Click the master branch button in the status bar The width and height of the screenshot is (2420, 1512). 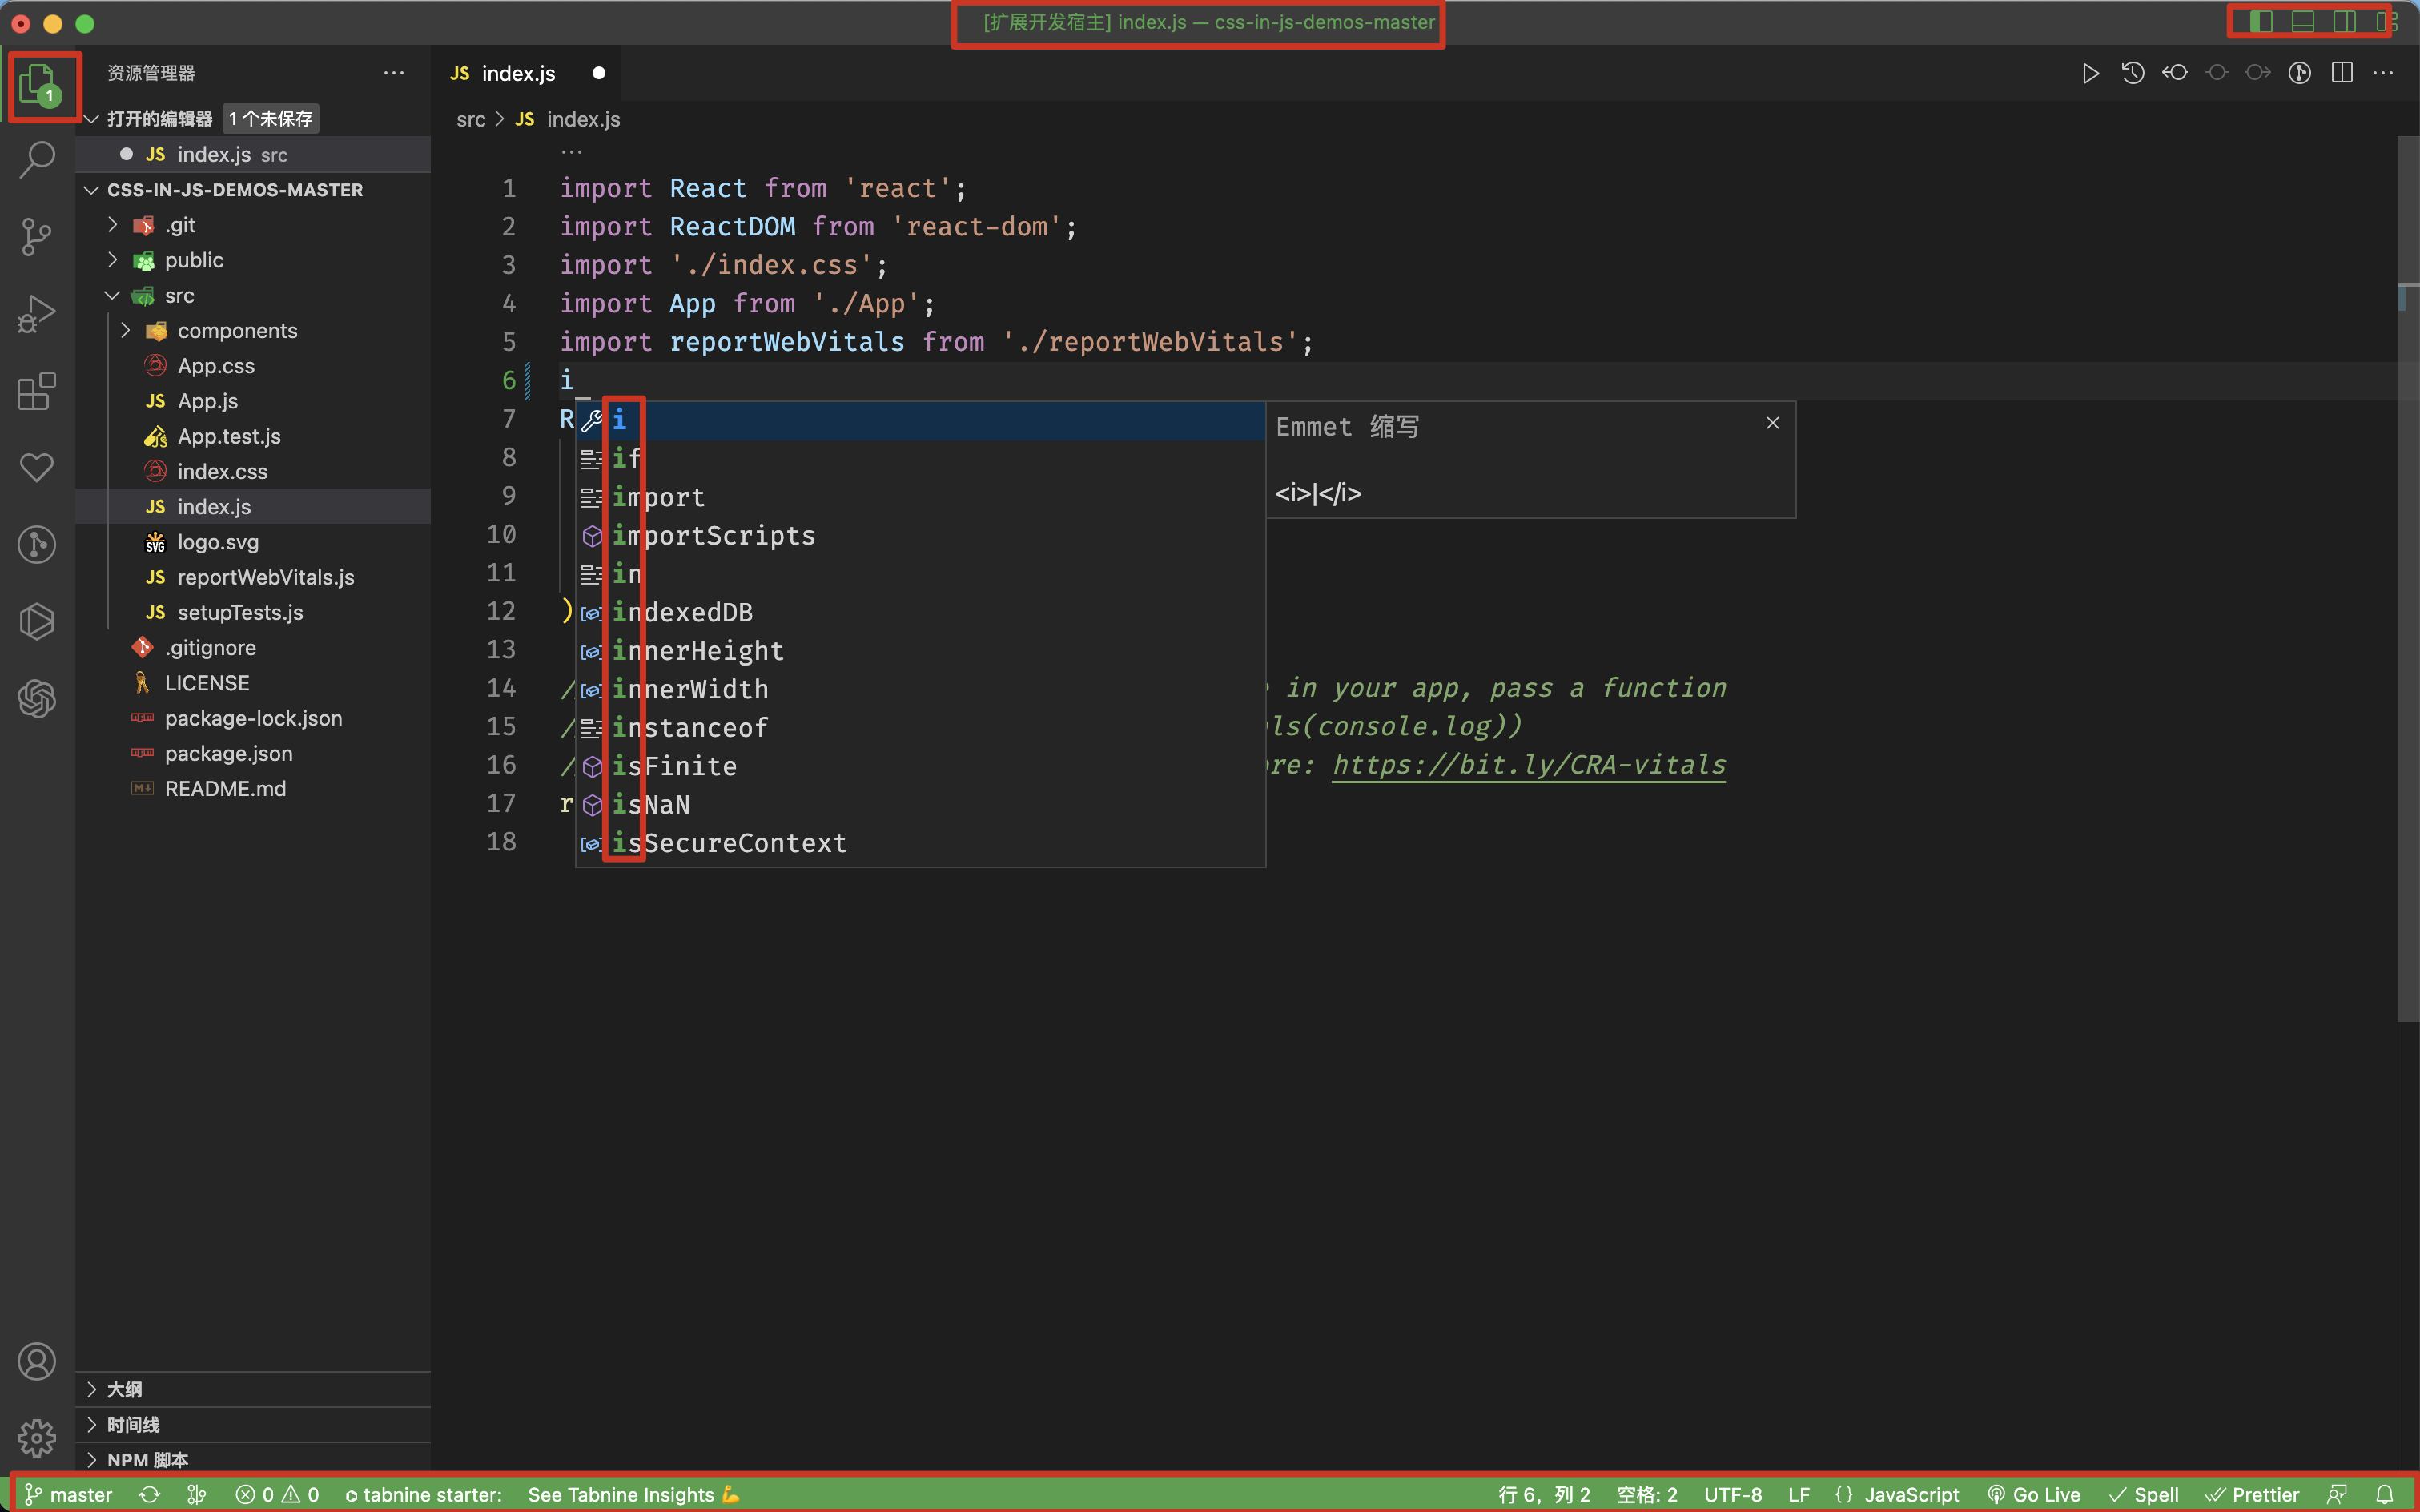click(x=68, y=1494)
